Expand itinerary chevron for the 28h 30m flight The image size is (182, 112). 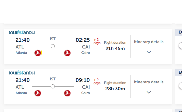[x=149, y=92]
